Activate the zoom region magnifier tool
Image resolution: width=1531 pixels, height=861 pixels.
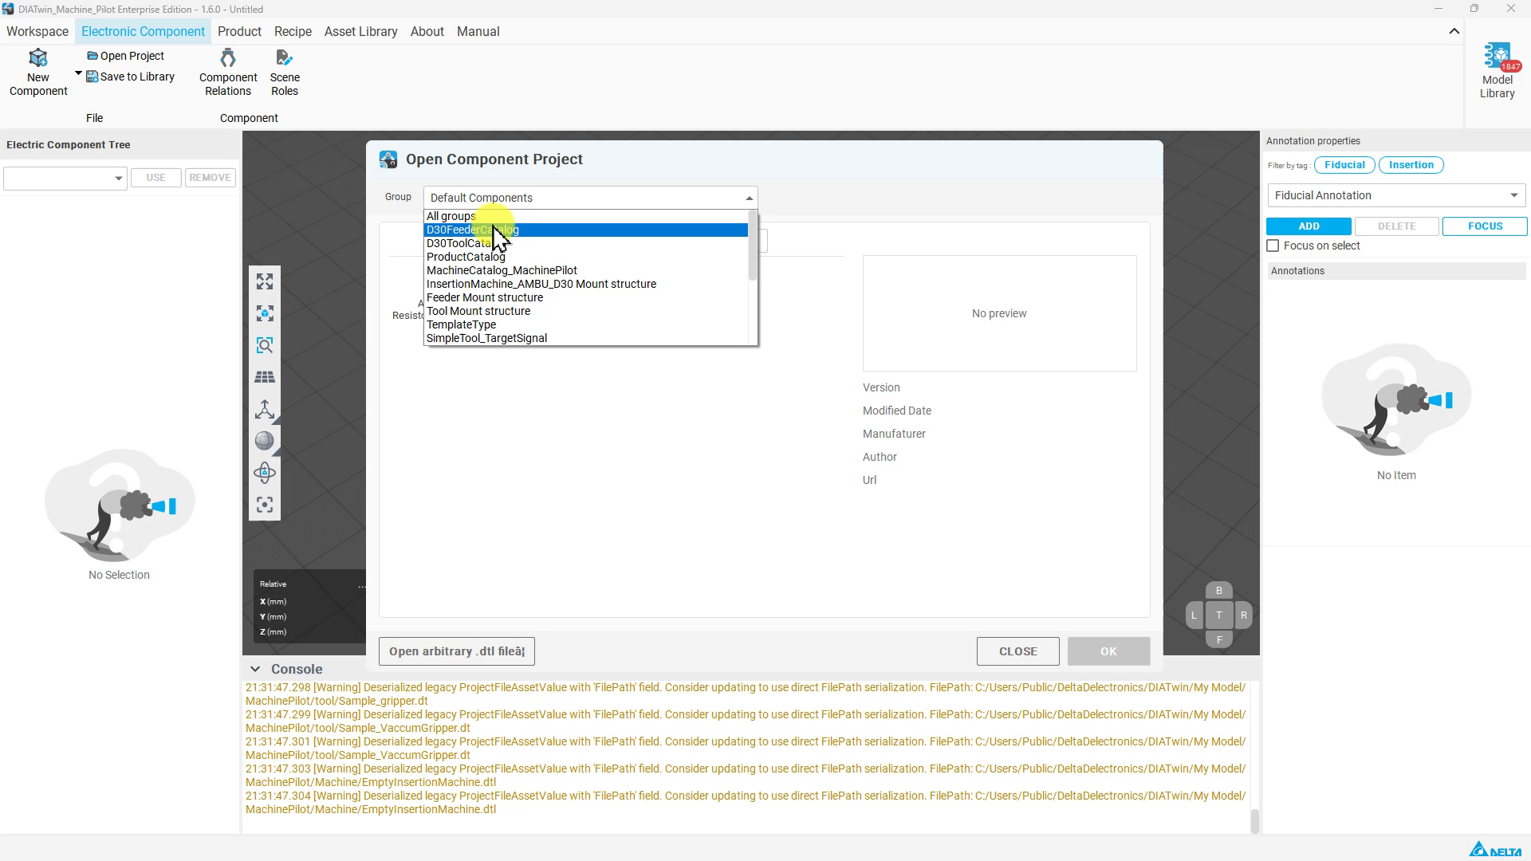[x=265, y=345]
